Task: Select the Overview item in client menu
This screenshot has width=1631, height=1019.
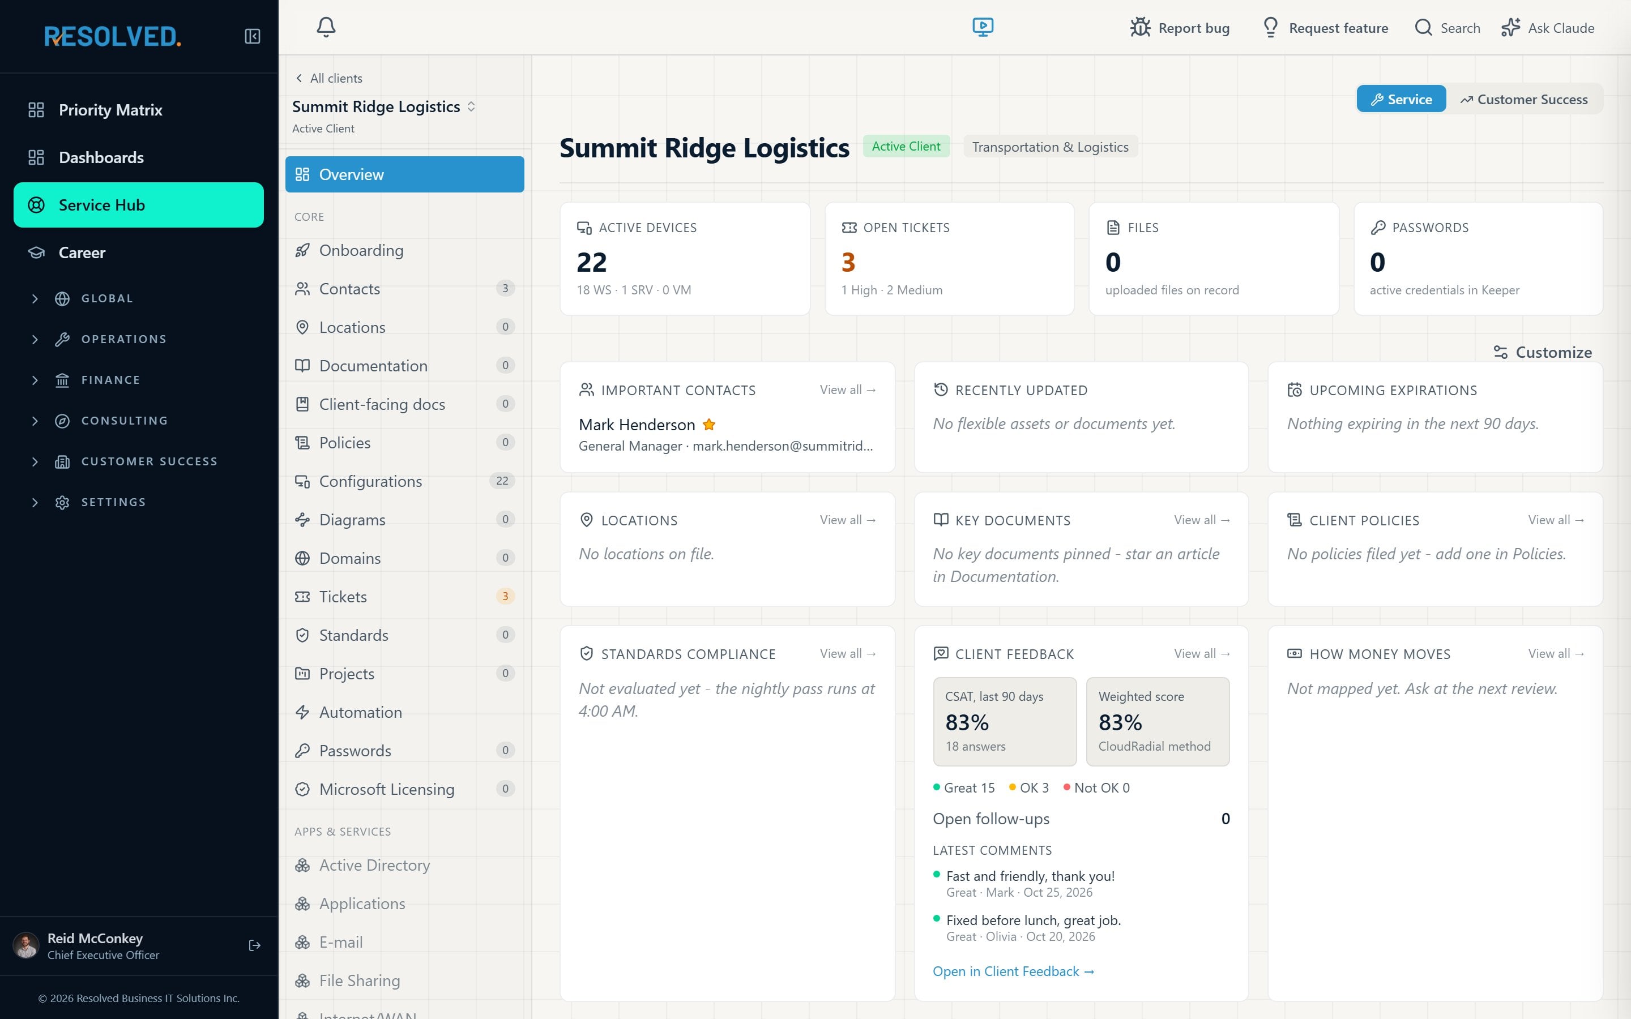Action: 404,174
